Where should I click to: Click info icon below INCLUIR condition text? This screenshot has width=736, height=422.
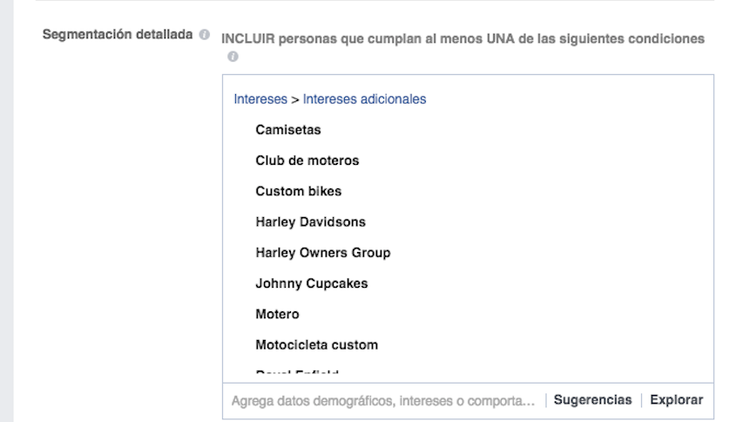[233, 57]
